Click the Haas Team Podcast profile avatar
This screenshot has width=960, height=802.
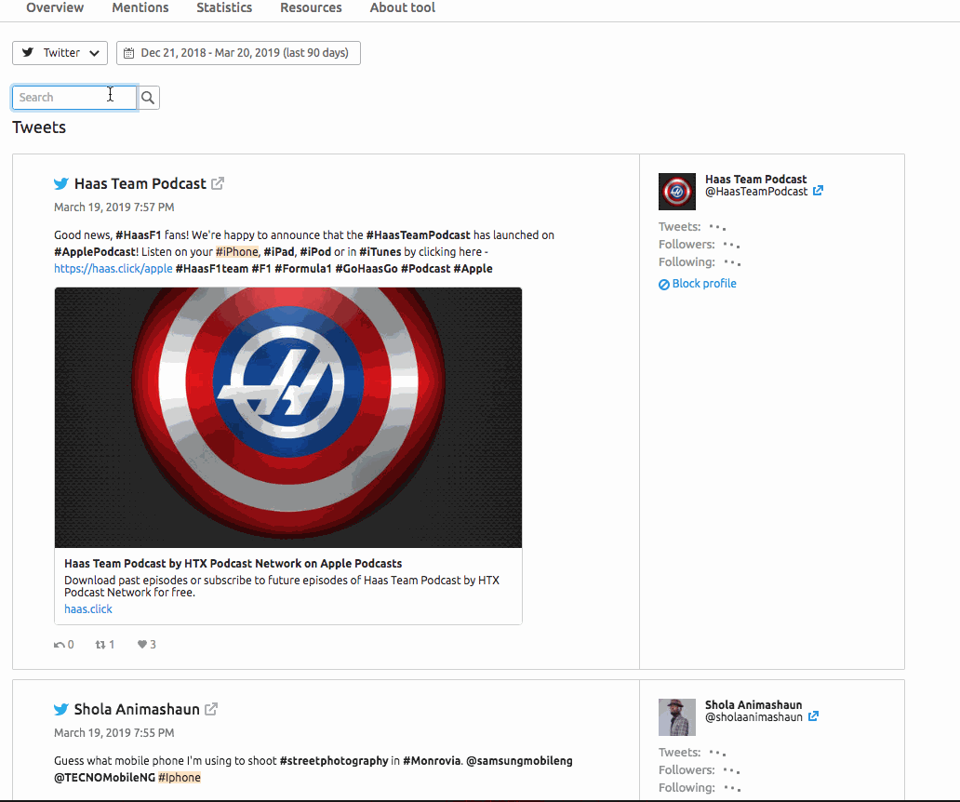point(677,192)
